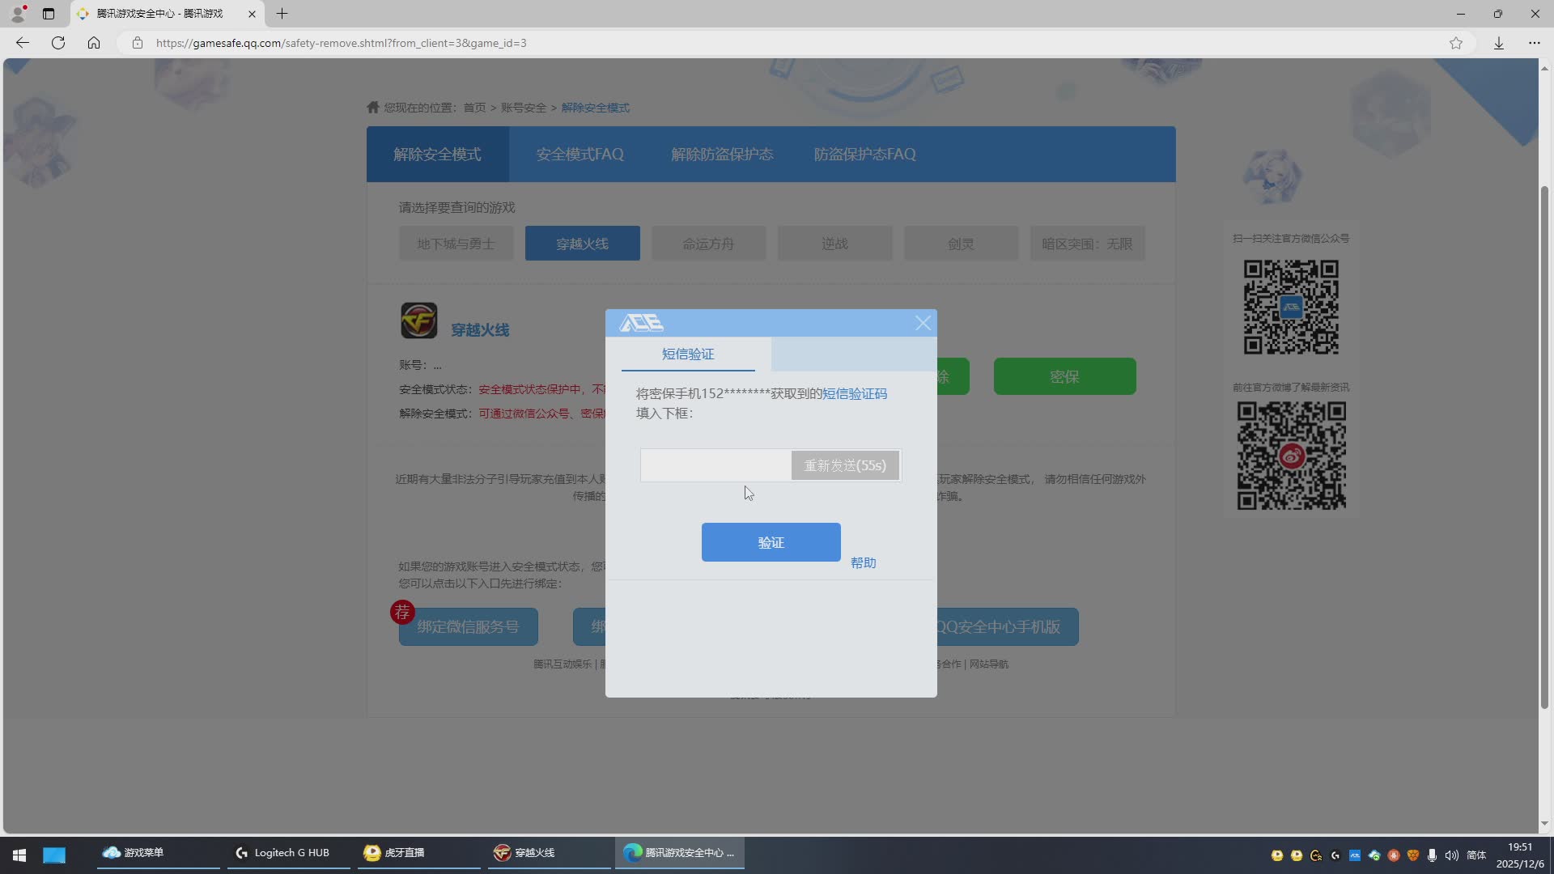
Task: Open browser settings ellipsis menu
Action: click(x=1534, y=43)
